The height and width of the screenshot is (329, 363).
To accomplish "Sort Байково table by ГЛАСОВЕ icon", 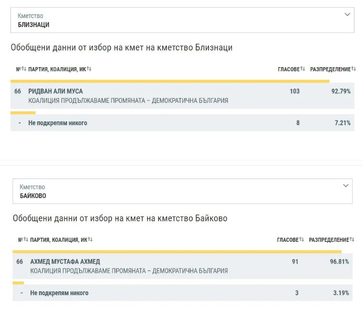I will coord(302,240).
